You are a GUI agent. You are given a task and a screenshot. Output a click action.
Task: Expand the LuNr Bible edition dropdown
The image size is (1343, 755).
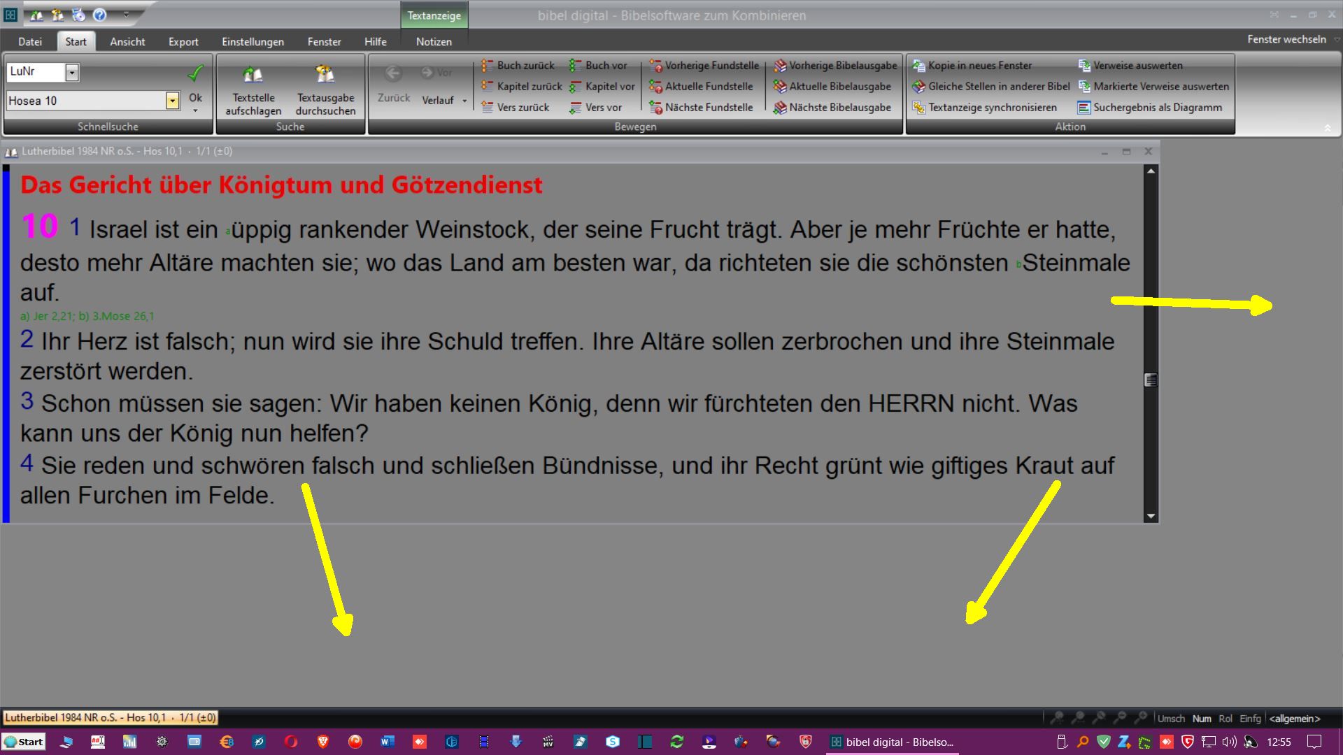[72, 72]
